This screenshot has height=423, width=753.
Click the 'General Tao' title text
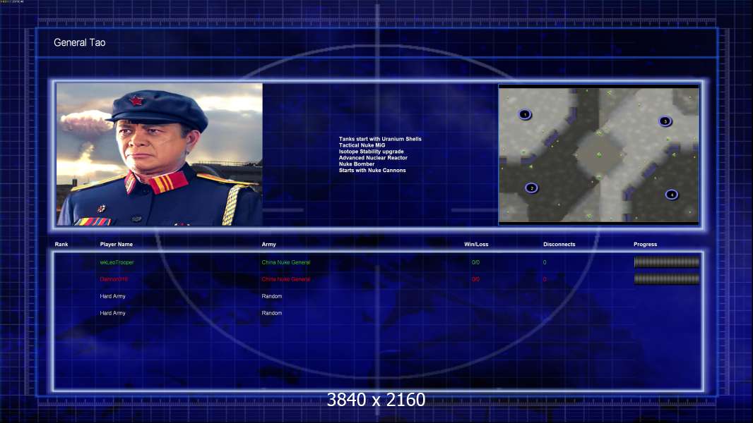coord(80,42)
